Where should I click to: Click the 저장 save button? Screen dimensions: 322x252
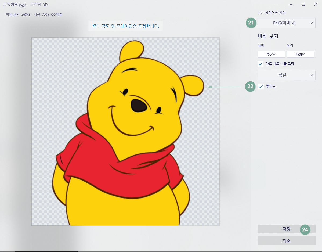click(286, 229)
